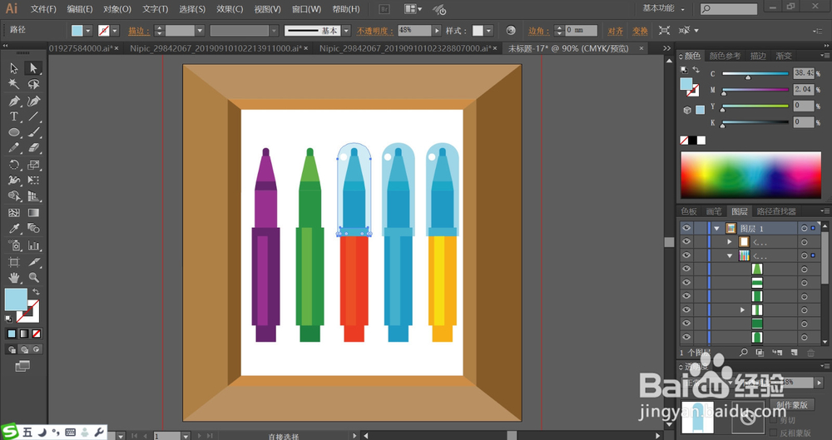Screen dimensions: 832x440
Task: Toggle eye of the third sublayer row
Action: [x=686, y=269]
